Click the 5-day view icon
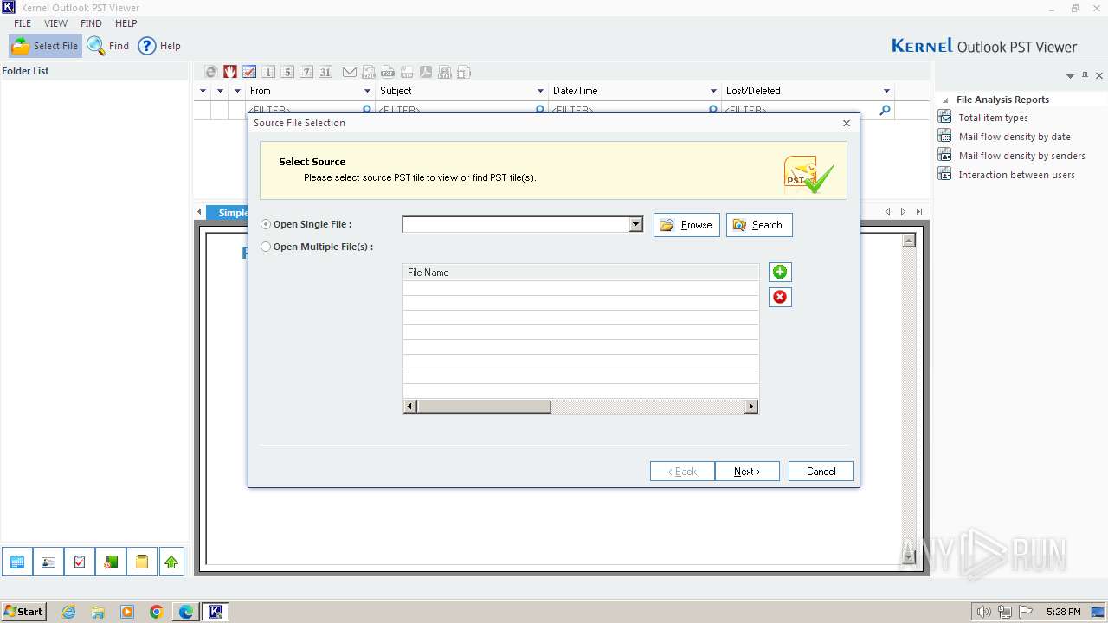1108x623 pixels. 287,72
